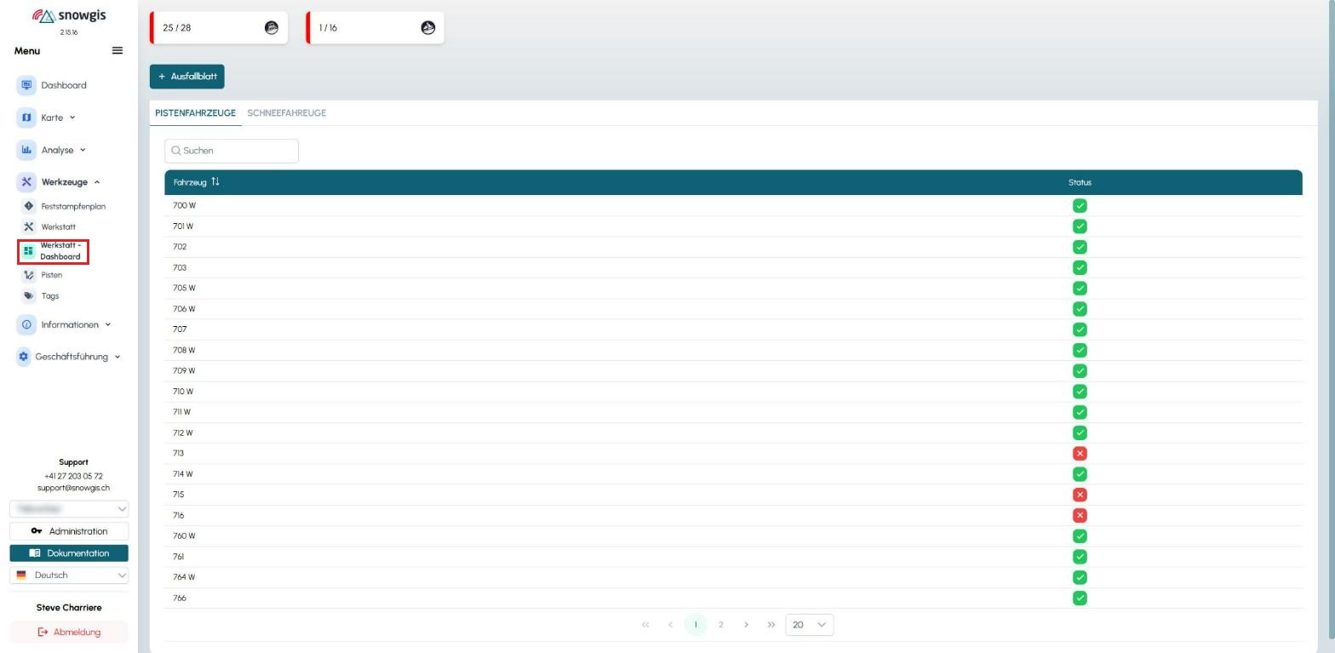
Task: Click the Abmeldung logout button
Action: tap(69, 633)
